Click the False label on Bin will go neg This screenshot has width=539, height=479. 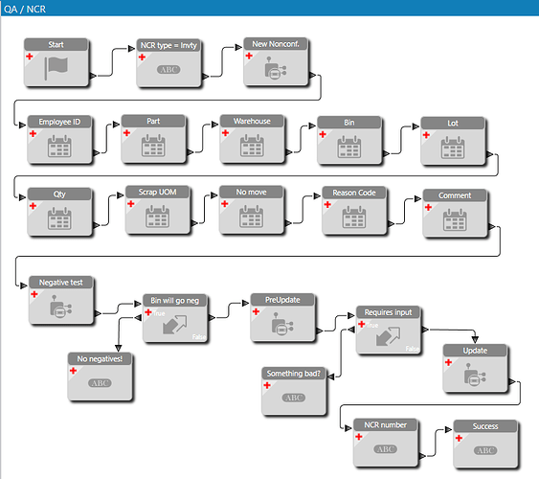click(x=199, y=337)
